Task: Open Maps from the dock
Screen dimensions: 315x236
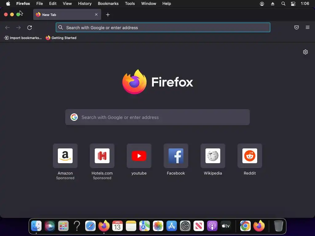Action: coord(145,226)
